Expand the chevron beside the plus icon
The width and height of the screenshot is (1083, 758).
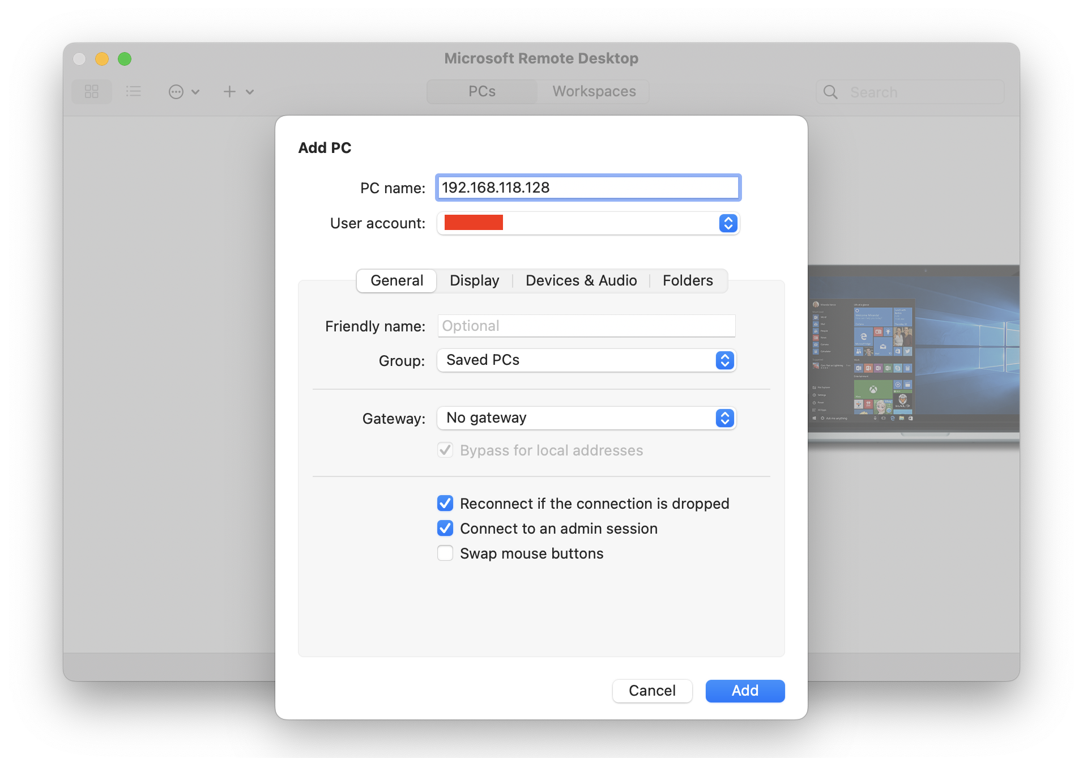click(250, 92)
